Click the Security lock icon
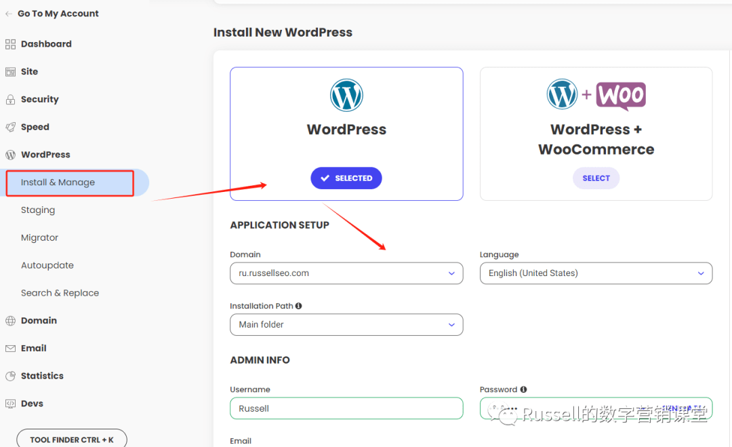This screenshot has width=732, height=447. (x=10, y=100)
